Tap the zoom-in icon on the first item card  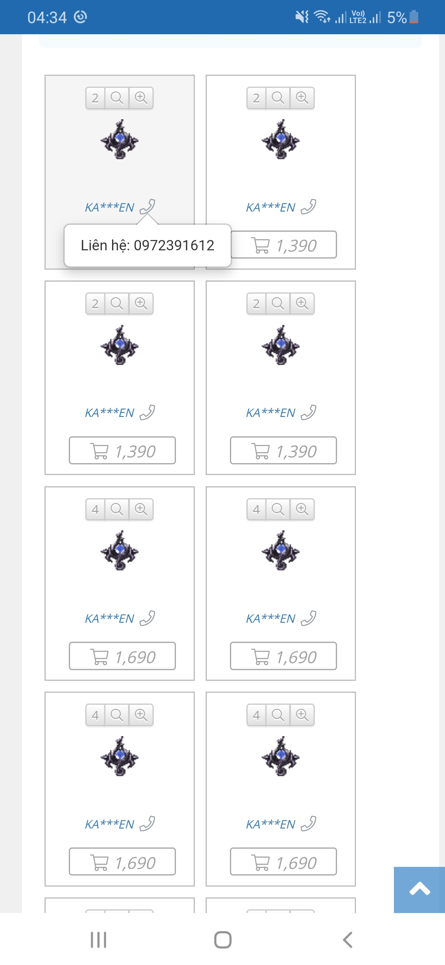click(x=141, y=98)
